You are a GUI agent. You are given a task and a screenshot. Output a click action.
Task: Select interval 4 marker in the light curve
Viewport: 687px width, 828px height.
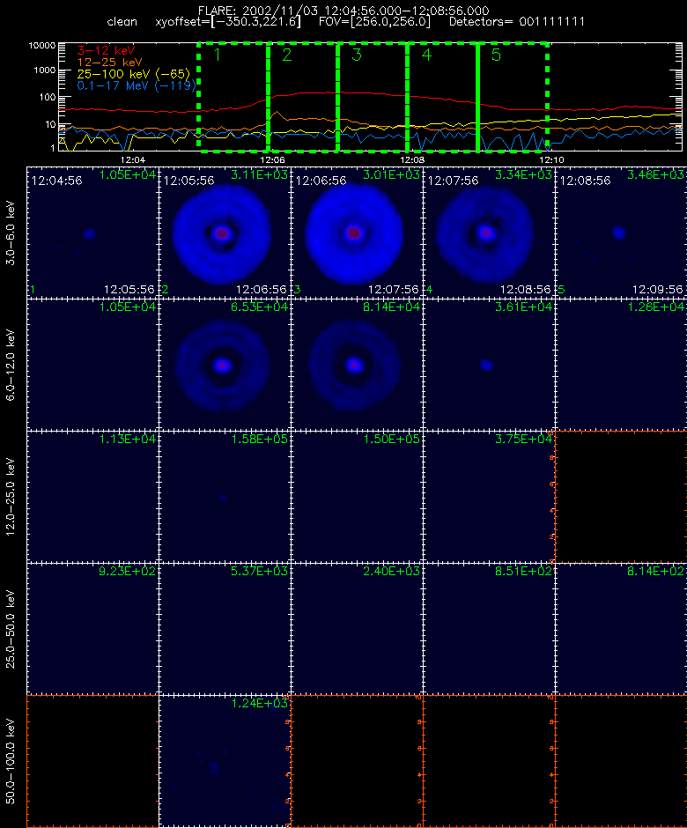click(x=426, y=55)
